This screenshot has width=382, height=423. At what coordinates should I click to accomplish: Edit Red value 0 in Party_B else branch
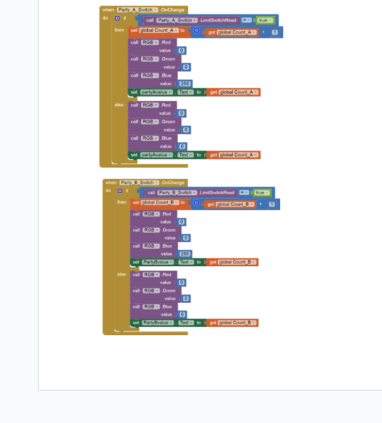[x=182, y=283]
